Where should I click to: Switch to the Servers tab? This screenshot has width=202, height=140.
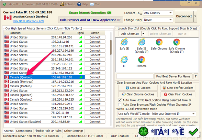point(9,131)
